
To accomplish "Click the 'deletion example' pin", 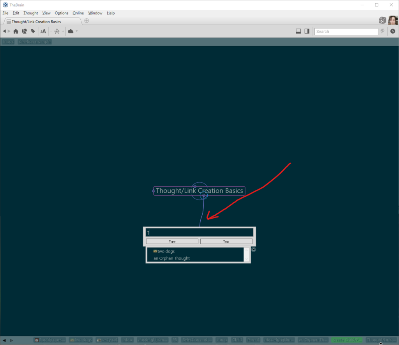I will click(x=35, y=42).
